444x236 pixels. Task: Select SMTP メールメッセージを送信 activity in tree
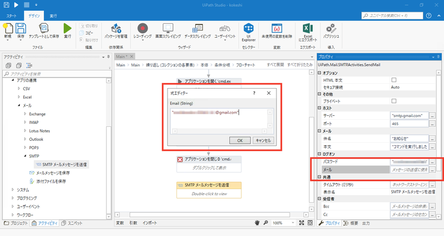(61, 165)
